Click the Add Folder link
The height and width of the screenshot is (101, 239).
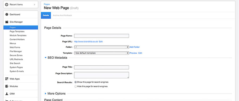tap(135, 47)
